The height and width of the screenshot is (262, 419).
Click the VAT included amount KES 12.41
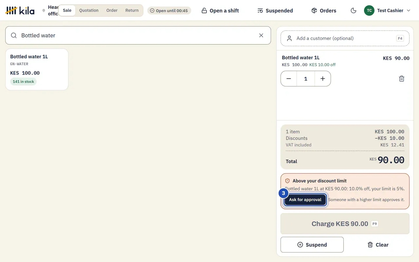pos(392,145)
